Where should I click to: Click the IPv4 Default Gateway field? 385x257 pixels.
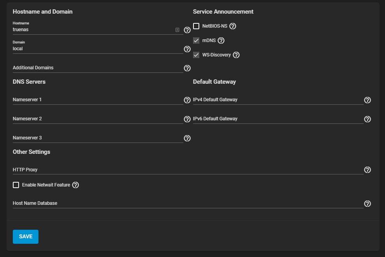pyautogui.click(x=278, y=100)
